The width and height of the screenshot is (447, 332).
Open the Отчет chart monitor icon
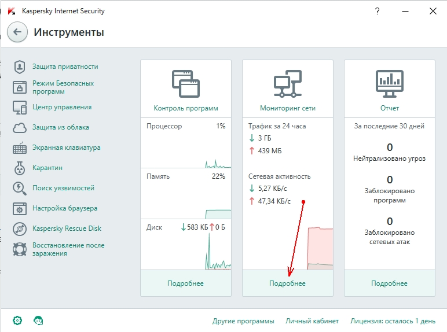[389, 83]
